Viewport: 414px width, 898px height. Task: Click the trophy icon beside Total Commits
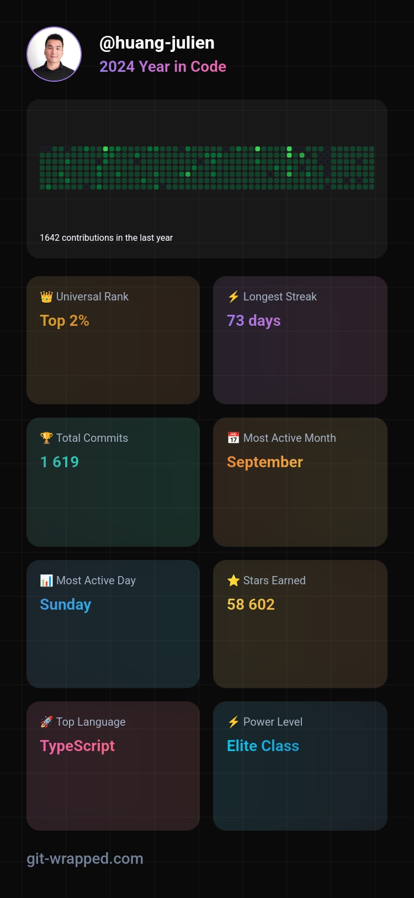(x=46, y=439)
